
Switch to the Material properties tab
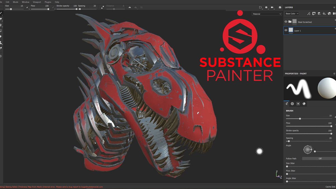click(304, 104)
